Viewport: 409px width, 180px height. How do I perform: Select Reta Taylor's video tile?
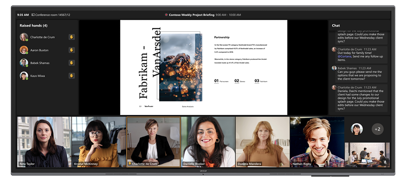pyautogui.click(x=44, y=142)
